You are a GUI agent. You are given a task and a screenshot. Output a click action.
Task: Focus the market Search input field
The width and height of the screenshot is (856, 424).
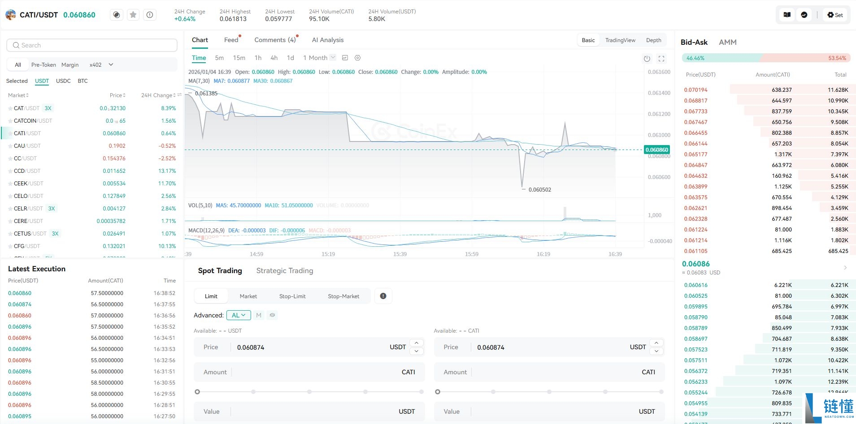point(92,45)
